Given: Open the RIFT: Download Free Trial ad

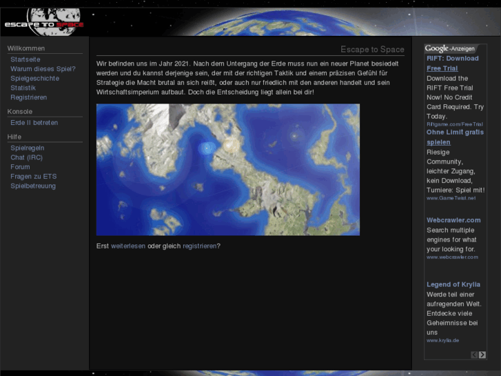Looking at the screenshot, I should (x=453, y=63).
